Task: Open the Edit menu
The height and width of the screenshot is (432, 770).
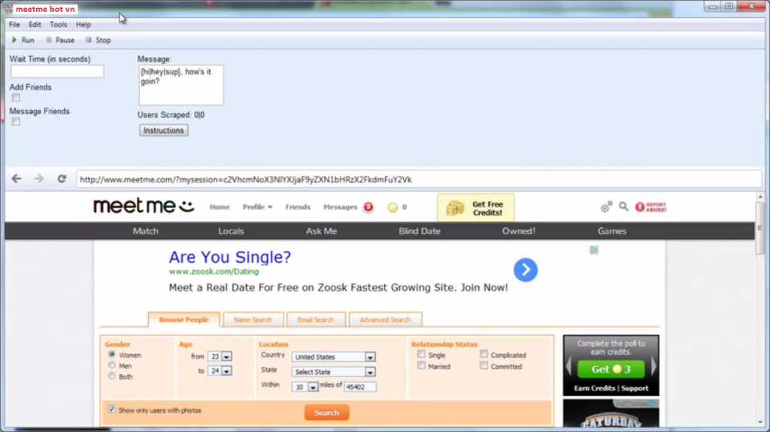Action: pos(35,25)
